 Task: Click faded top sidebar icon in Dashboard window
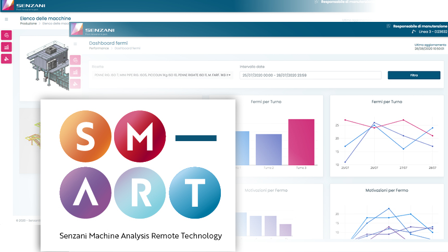tap(75, 60)
